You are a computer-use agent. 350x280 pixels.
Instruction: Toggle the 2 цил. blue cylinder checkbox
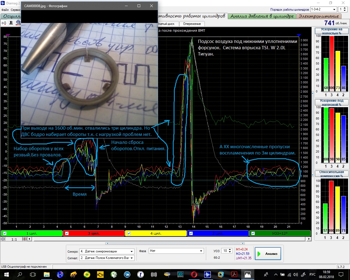pyautogui.click(x=191, y=233)
